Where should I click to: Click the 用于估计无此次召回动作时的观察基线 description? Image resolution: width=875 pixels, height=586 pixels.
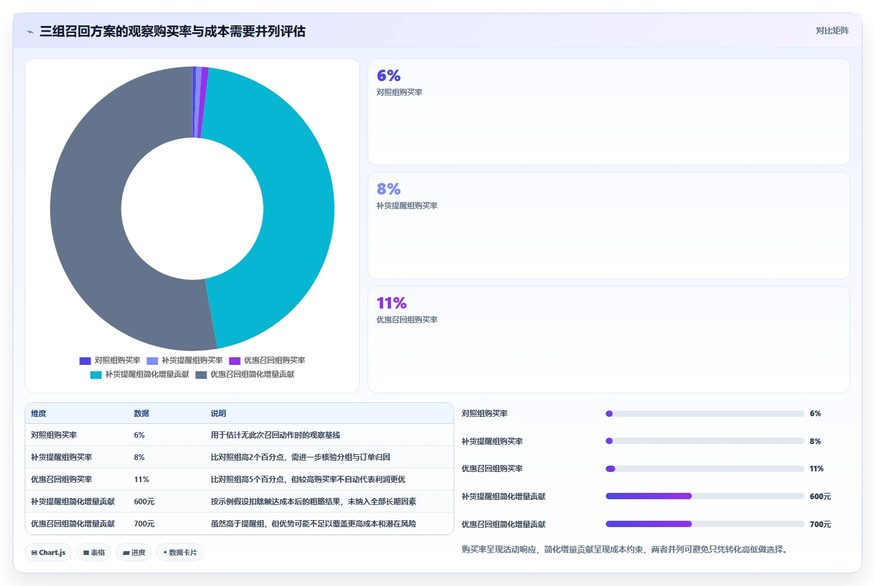click(276, 435)
